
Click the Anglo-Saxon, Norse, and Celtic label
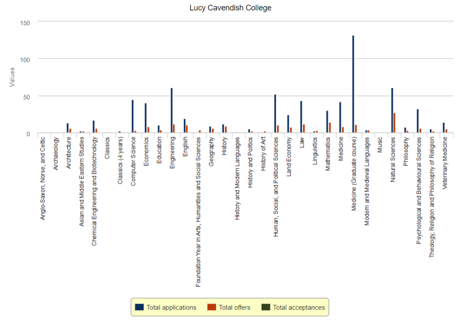tap(43, 179)
